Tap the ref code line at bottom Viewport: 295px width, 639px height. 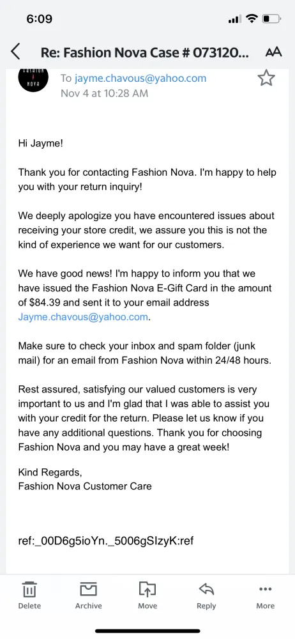106,541
